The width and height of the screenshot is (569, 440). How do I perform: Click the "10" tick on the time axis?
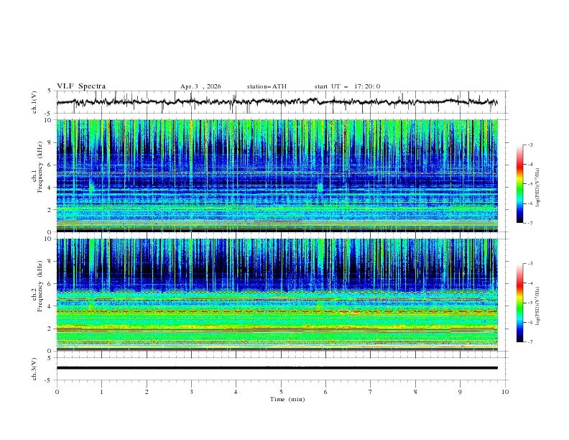(x=505, y=392)
